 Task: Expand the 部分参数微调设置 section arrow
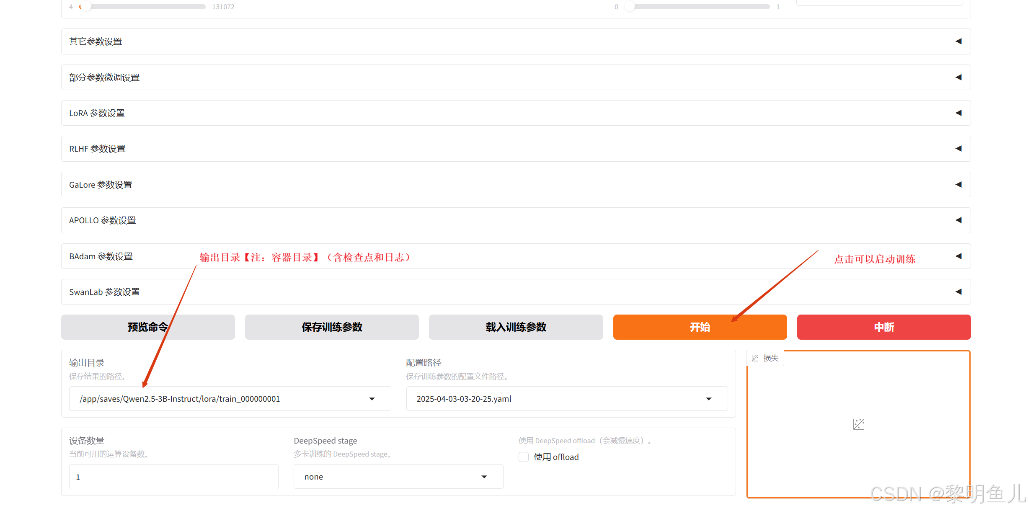tap(958, 77)
